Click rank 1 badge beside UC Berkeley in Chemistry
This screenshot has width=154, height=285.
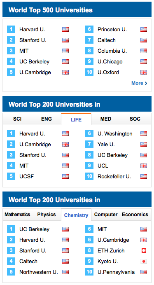tap(11, 229)
